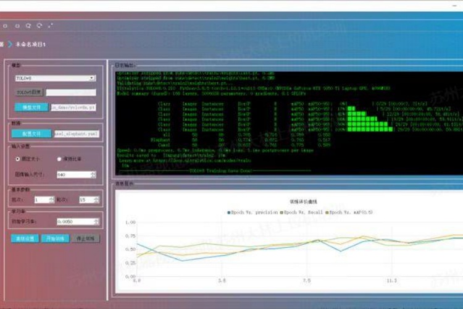Click the image input size spinner arrows
Screen dimensions: 463x309
(93, 174)
